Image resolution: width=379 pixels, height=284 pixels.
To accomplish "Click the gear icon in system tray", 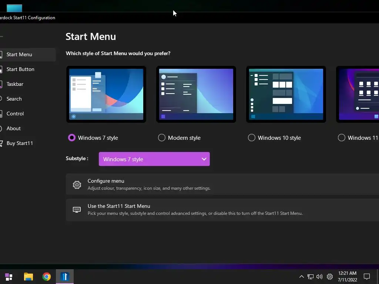I will point(330,277).
